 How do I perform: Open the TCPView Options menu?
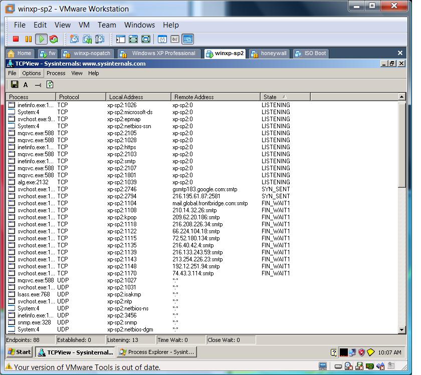point(32,73)
